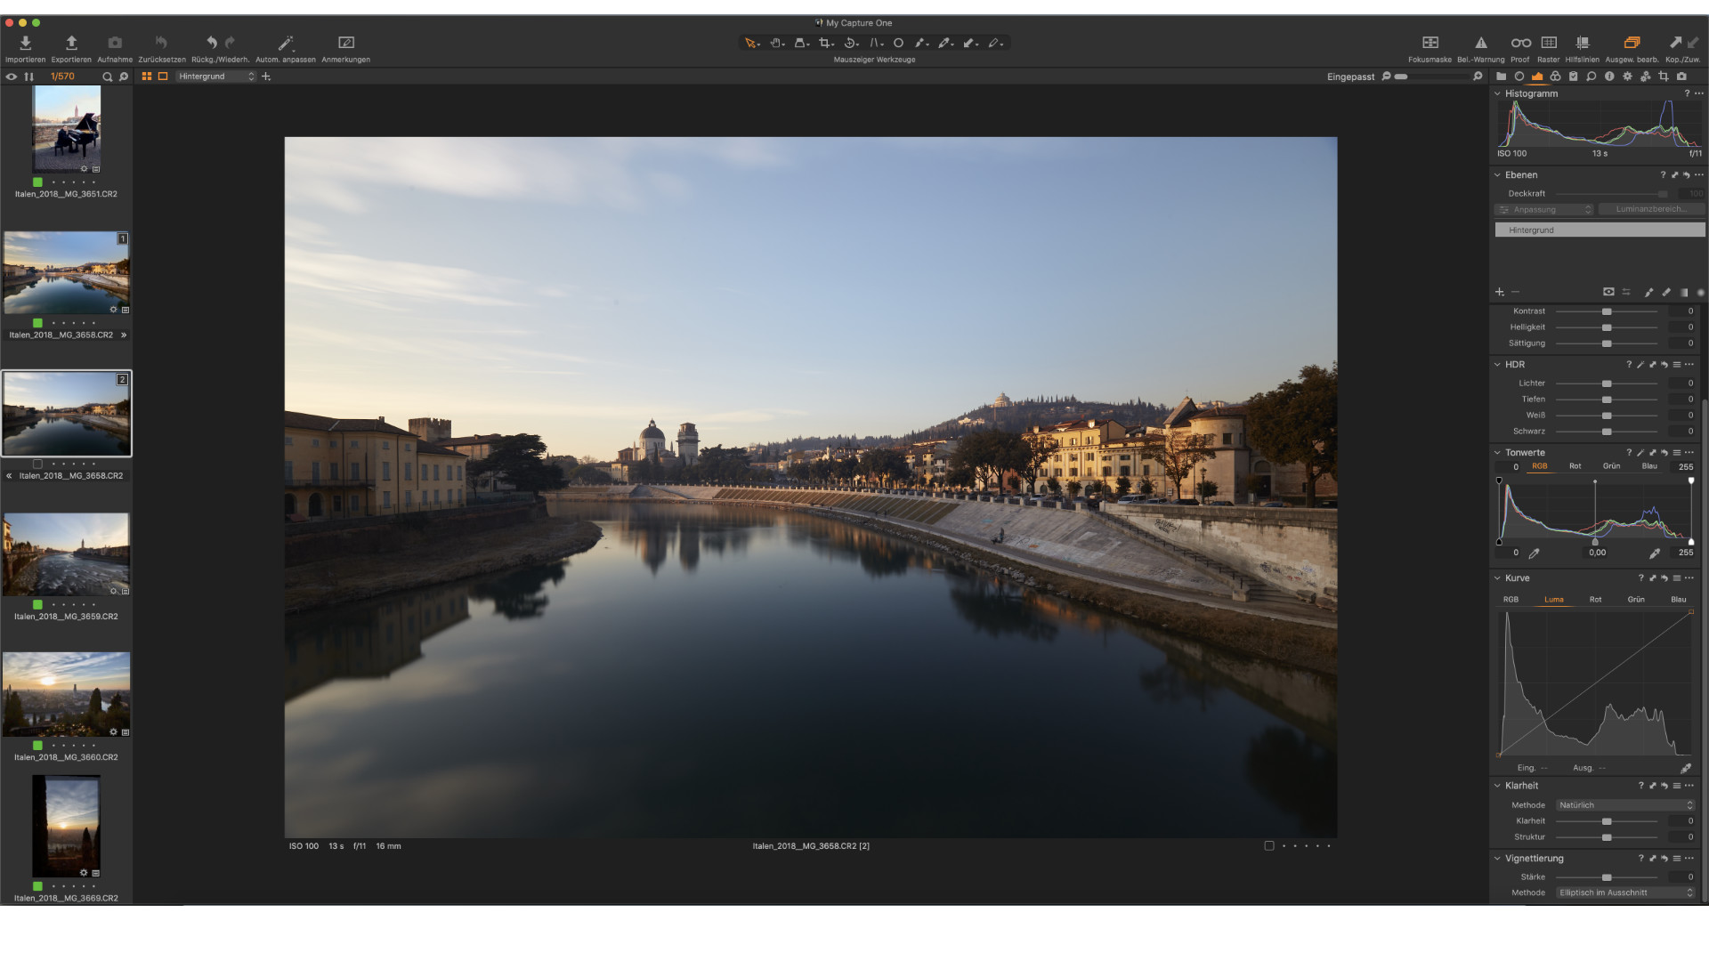
Task: Enable the Fokusmaske tool
Action: [x=1430, y=43]
